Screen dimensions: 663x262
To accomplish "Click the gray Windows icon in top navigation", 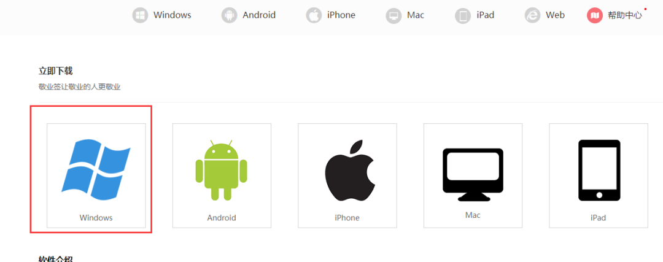I will point(140,15).
